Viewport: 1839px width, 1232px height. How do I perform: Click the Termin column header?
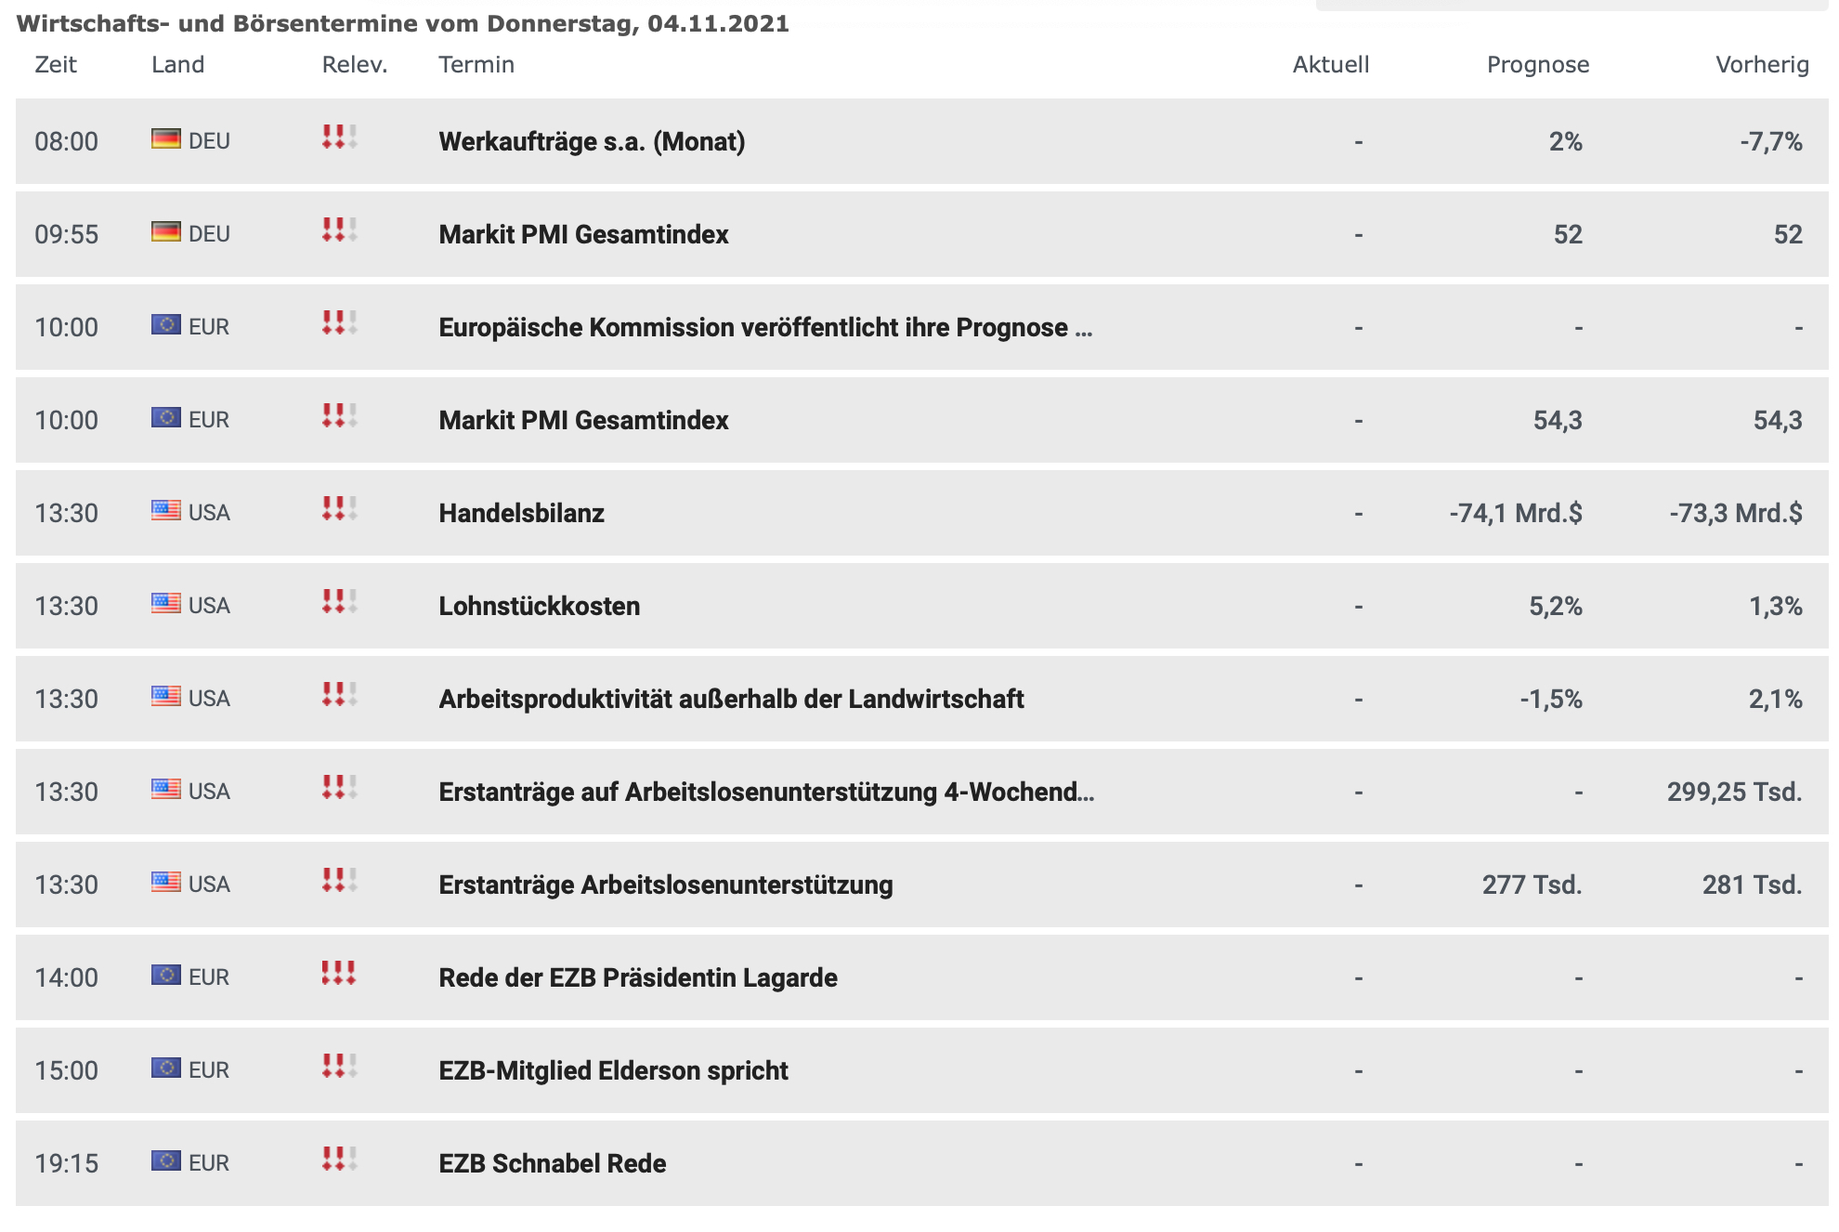click(476, 64)
